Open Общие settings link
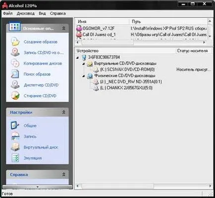 [x=30, y=126]
